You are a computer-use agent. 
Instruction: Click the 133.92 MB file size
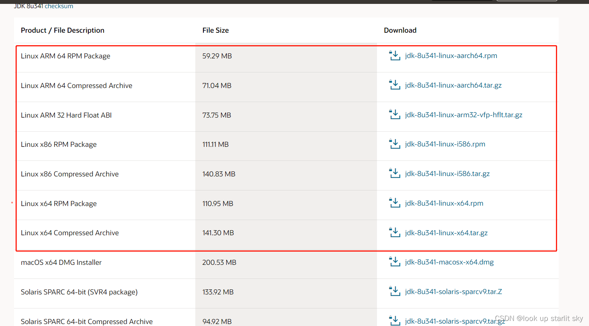point(218,292)
